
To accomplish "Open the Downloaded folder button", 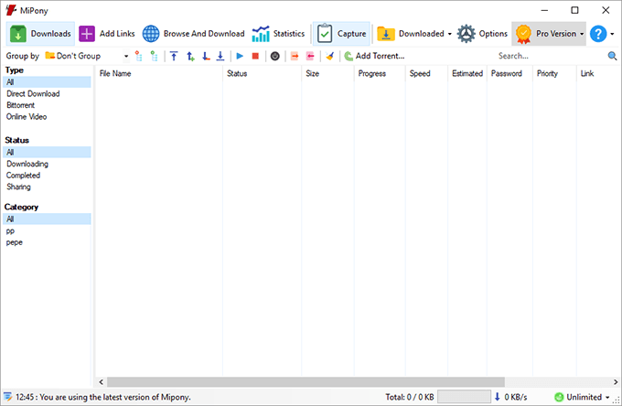I will click(x=410, y=34).
